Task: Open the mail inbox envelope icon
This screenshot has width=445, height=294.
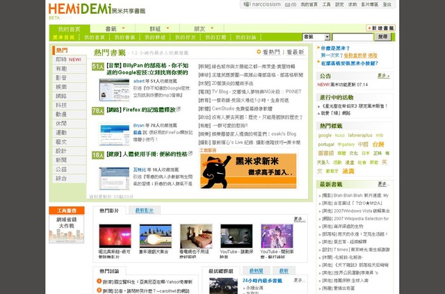Action: click(287, 5)
